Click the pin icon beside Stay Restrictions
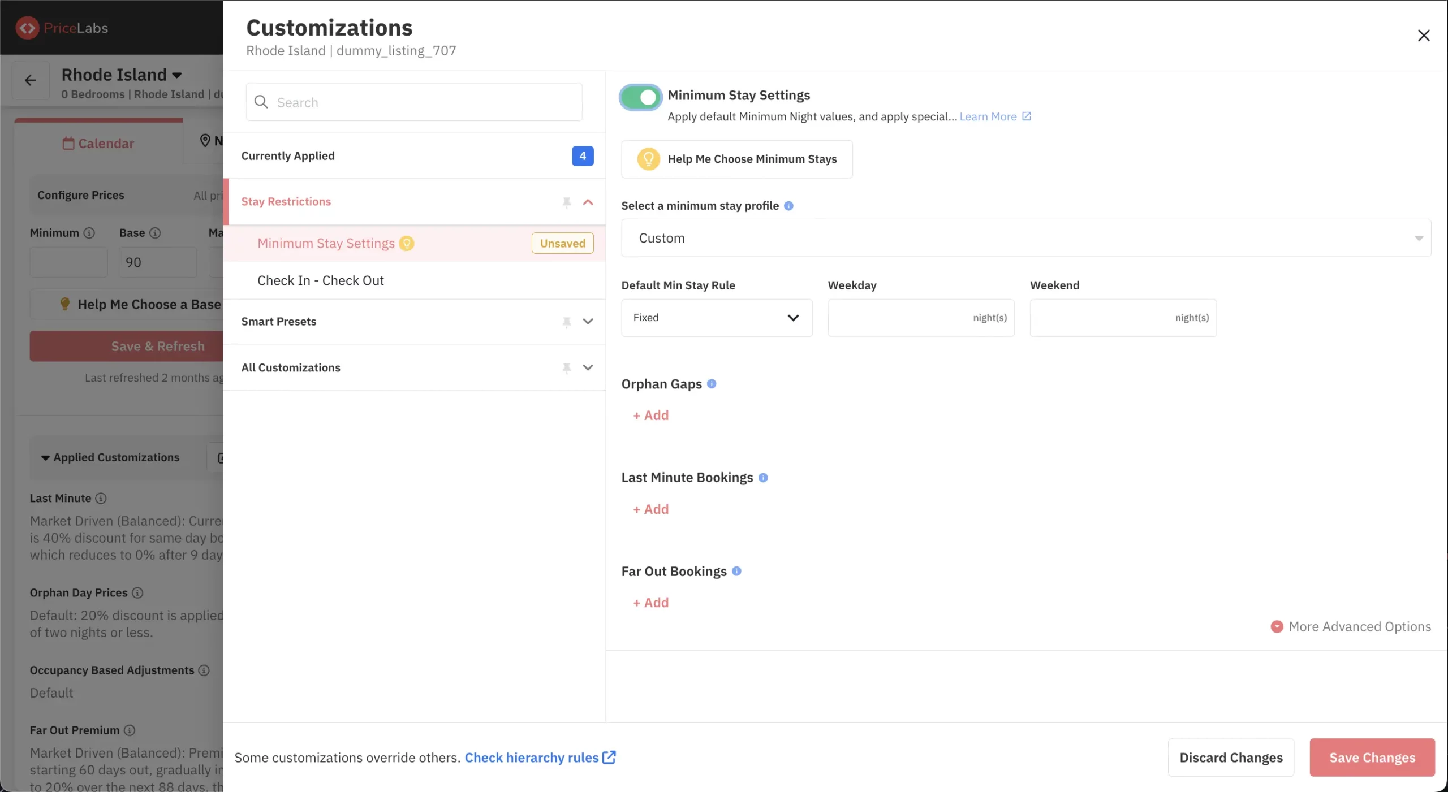This screenshot has height=792, width=1448. [566, 202]
